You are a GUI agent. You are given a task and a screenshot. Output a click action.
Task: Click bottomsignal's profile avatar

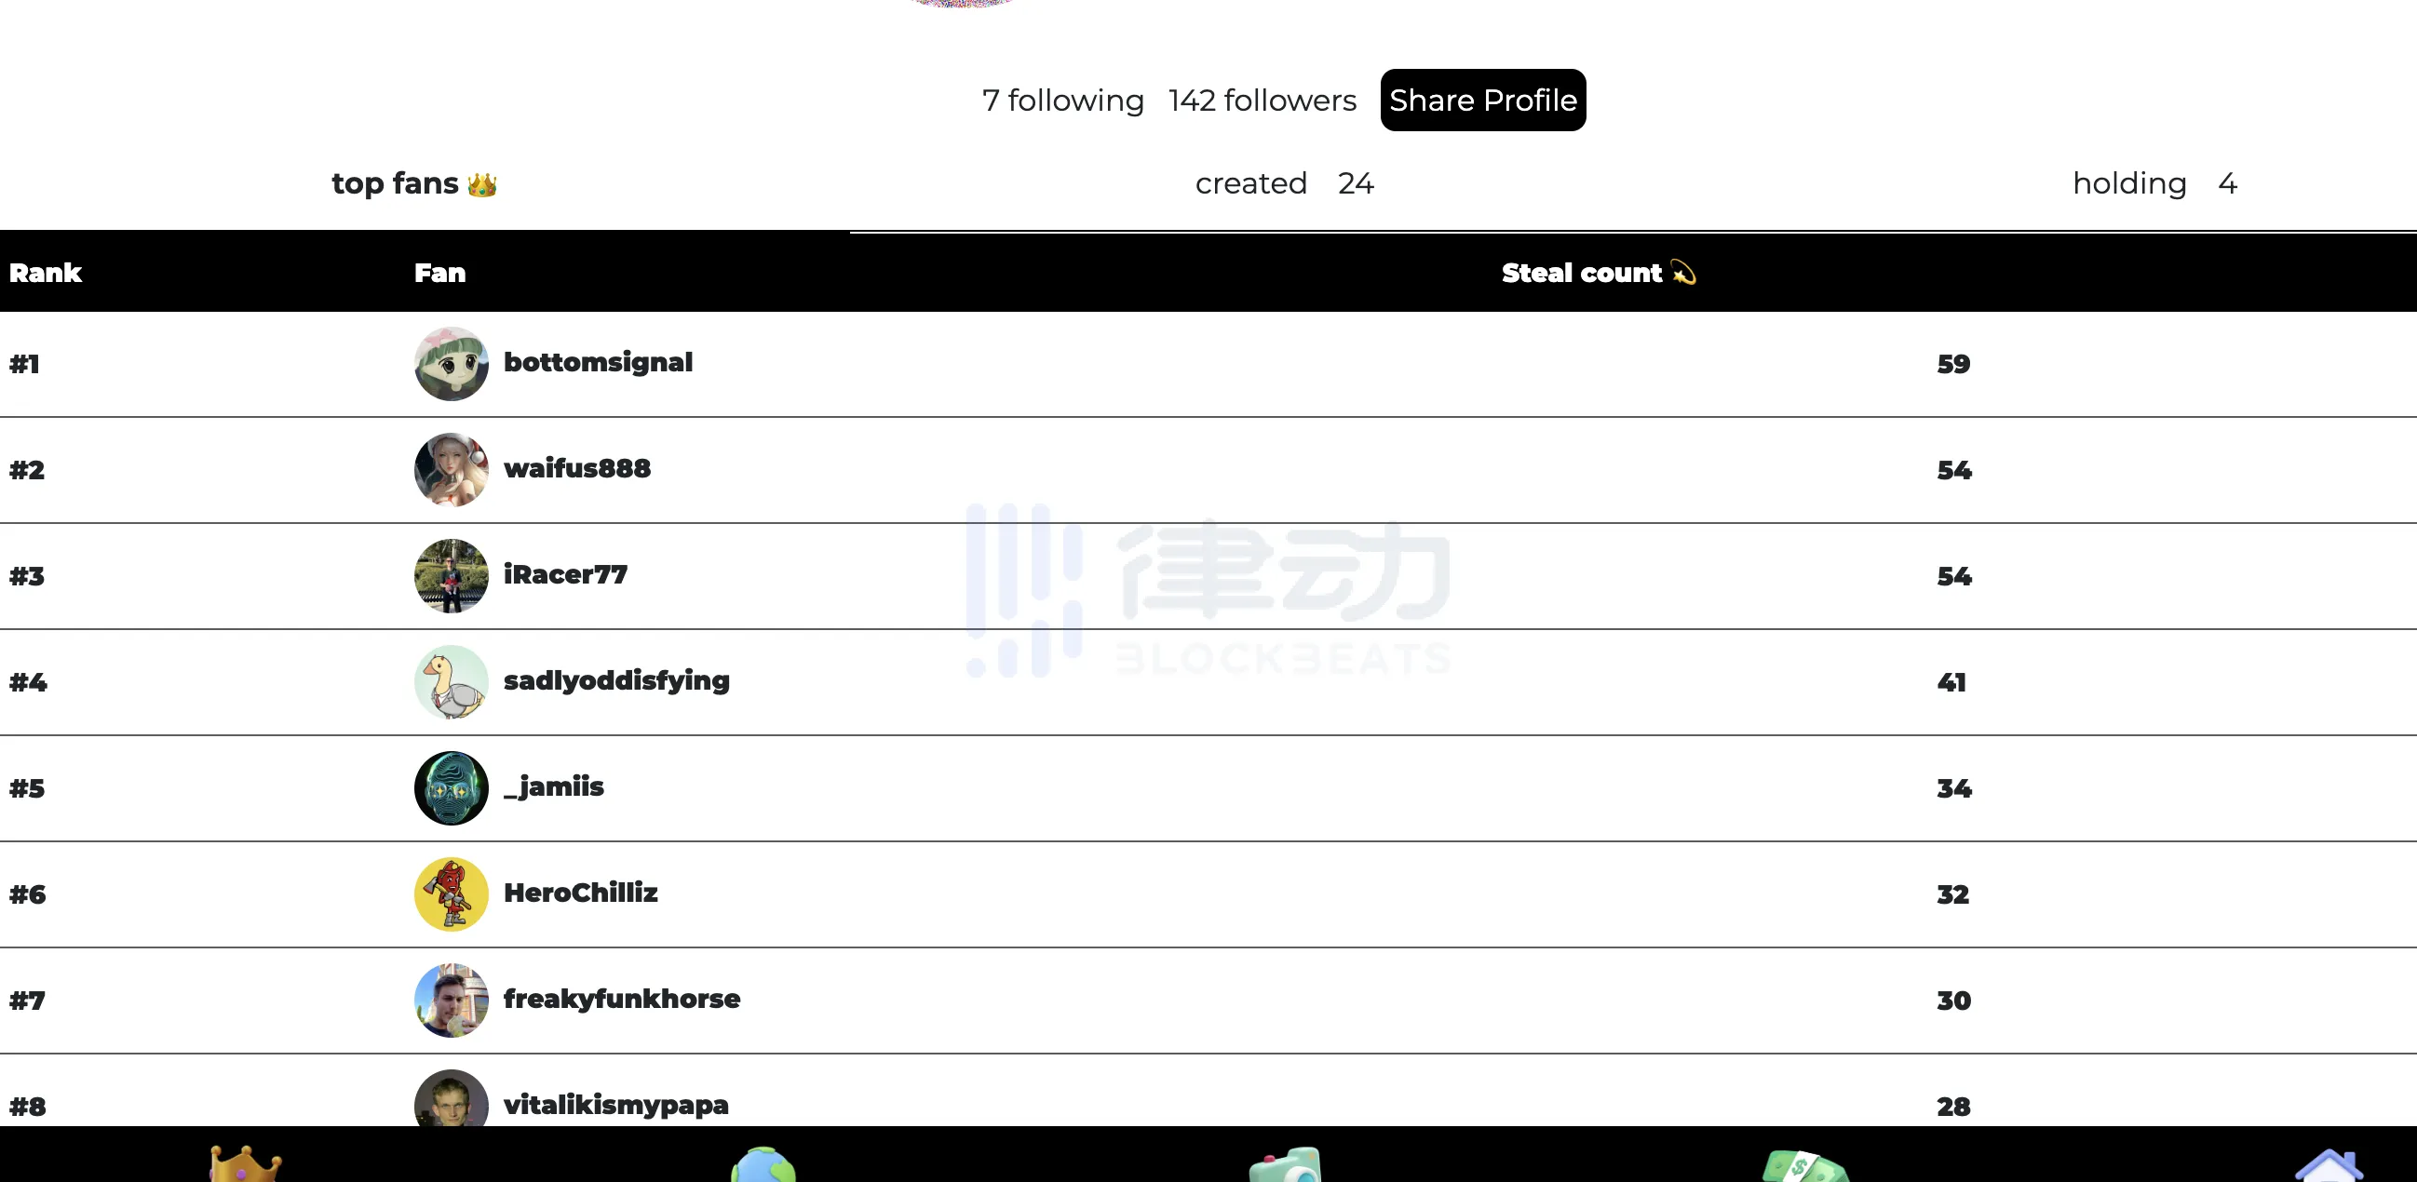click(452, 364)
